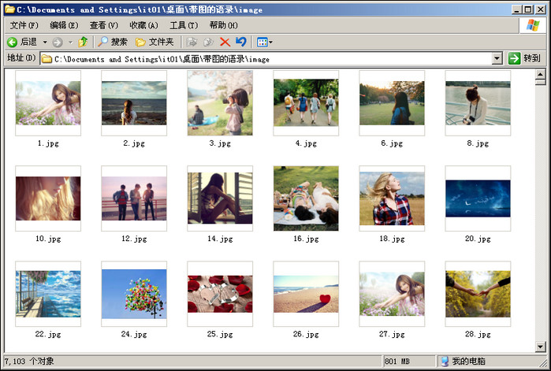Click the 文件夹 toolbar label
Screen dimensions: 551x371
point(162,42)
